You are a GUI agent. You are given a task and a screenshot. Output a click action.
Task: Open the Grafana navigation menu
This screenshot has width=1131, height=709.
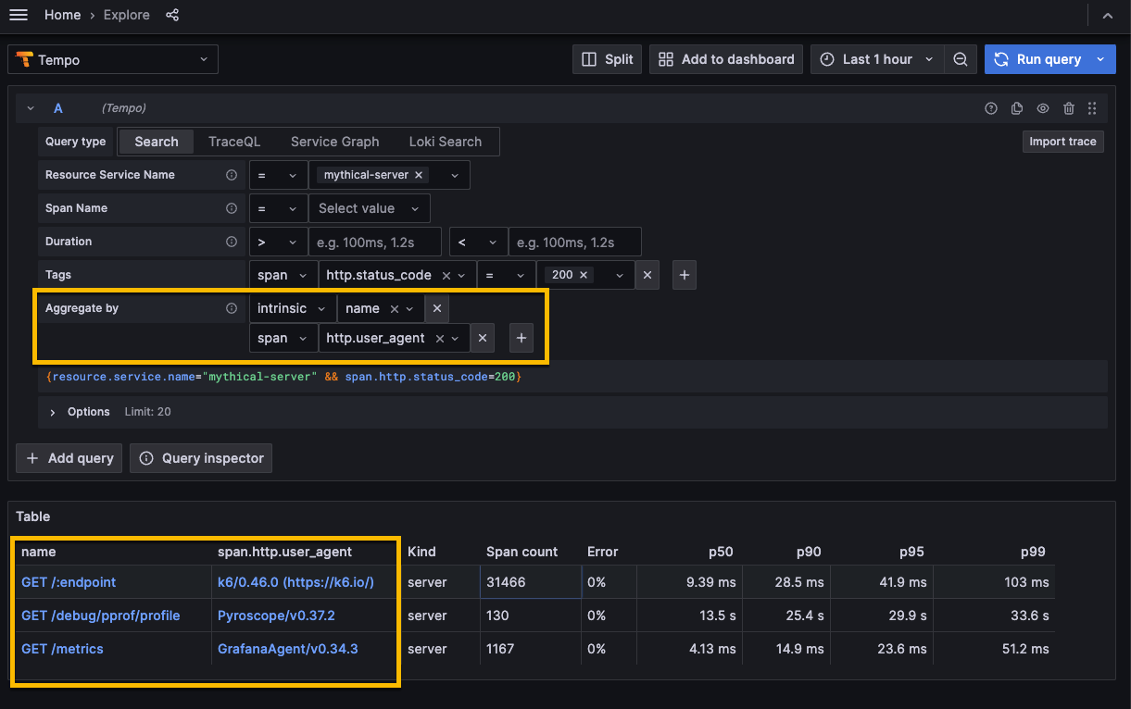click(19, 15)
